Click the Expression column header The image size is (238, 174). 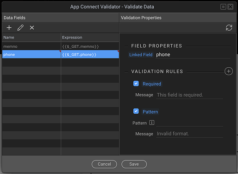pyautogui.click(x=90, y=37)
